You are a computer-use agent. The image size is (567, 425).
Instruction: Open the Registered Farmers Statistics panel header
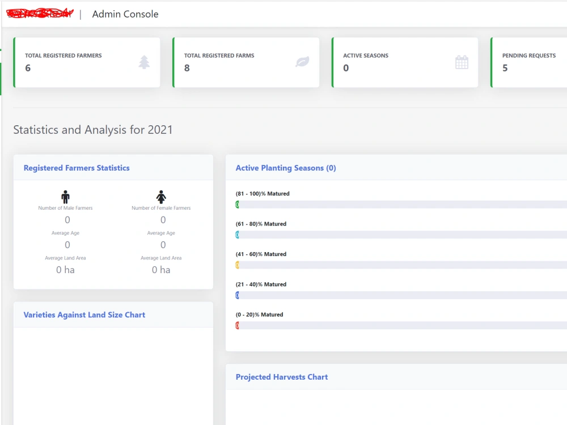click(77, 168)
